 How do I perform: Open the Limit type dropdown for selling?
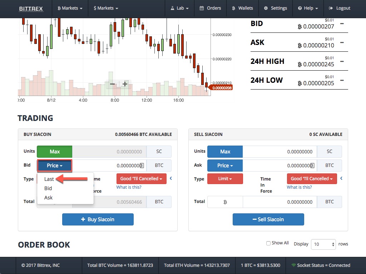point(225,179)
